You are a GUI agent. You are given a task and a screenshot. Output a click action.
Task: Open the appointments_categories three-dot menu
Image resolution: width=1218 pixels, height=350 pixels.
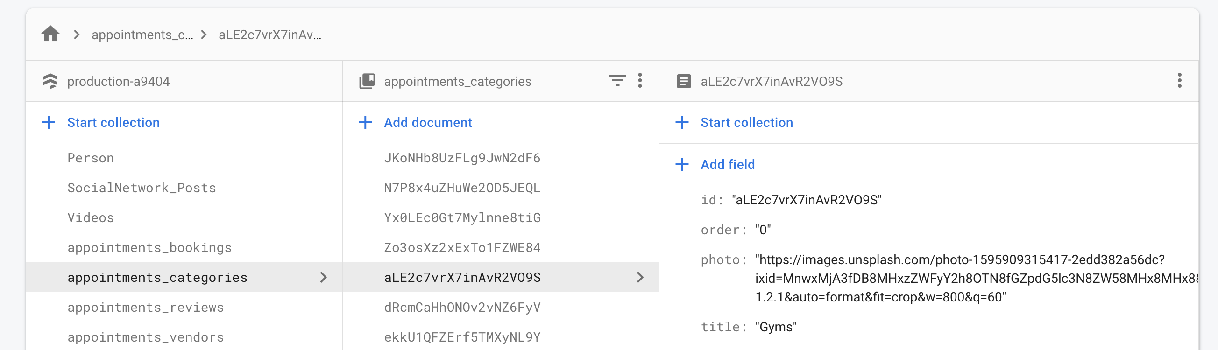[x=640, y=81]
